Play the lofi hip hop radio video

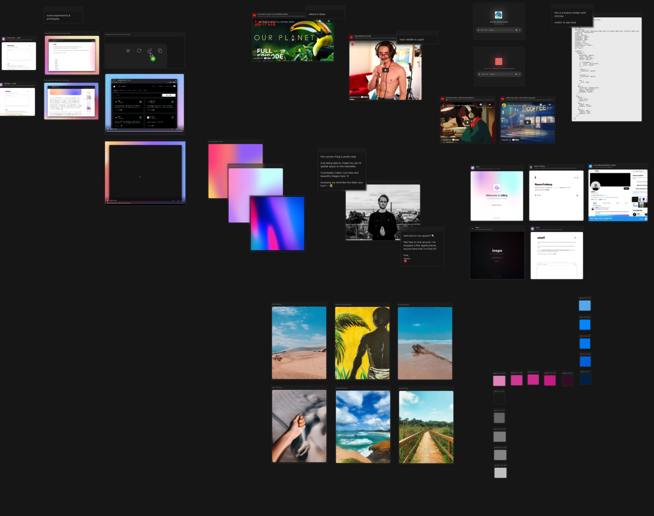pos(467,122)
